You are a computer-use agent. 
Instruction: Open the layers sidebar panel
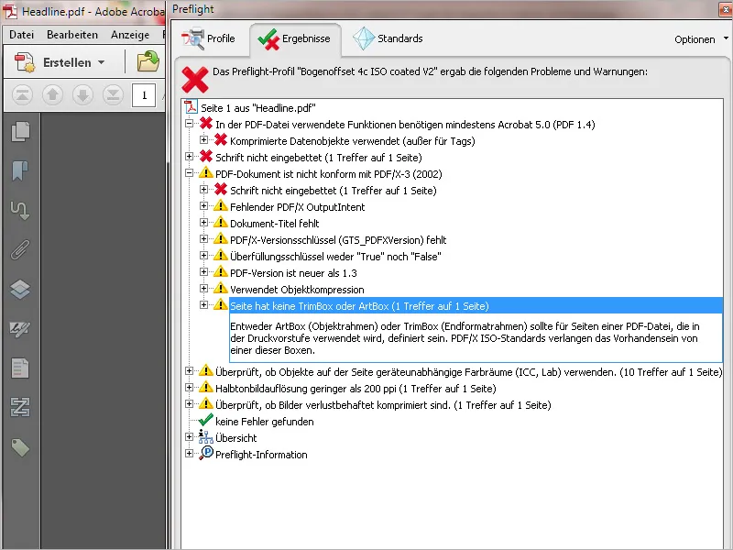tap(20, 289)
